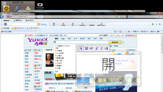Click the exit door icon in handwriting toolbar
163x92 pixels.
pos(106,48)
